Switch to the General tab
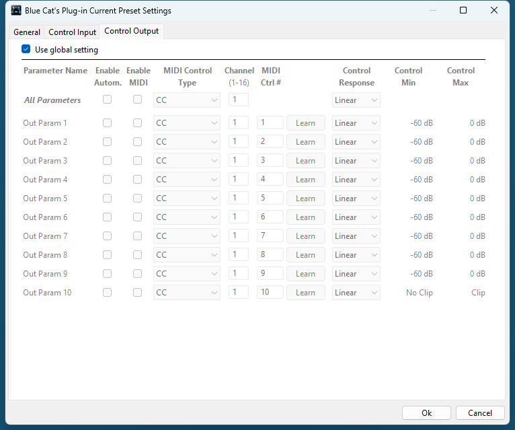 (x=27, y=32)
